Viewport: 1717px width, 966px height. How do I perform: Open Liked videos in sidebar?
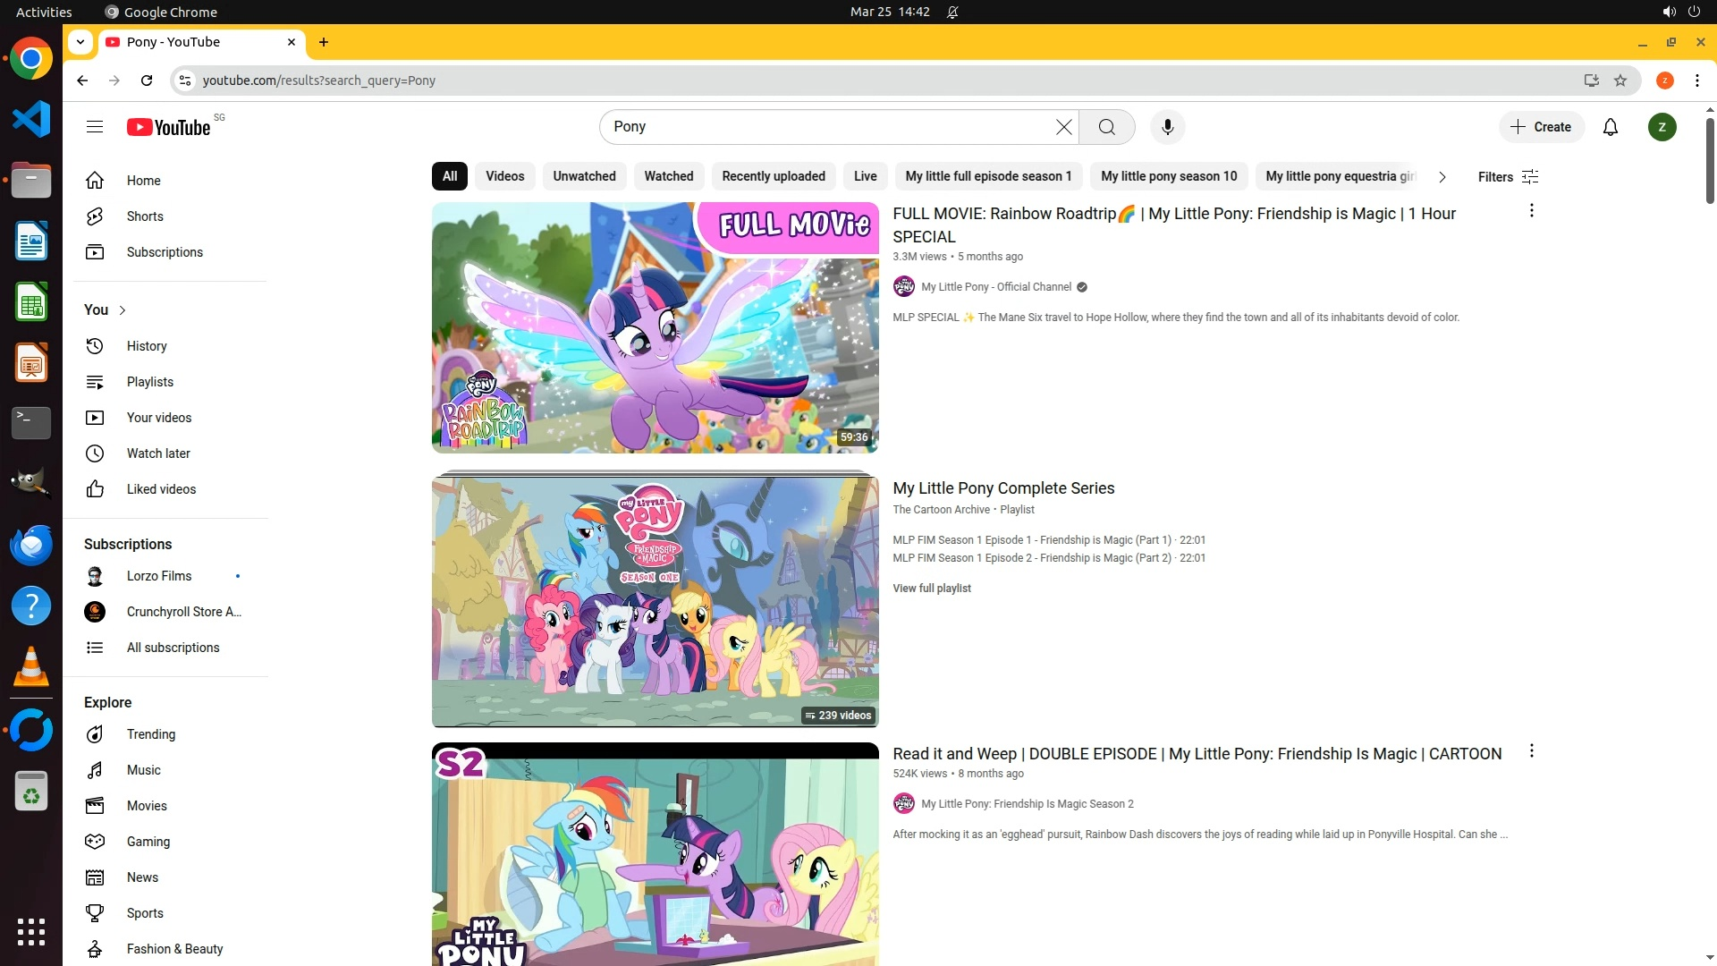point(161,489)
